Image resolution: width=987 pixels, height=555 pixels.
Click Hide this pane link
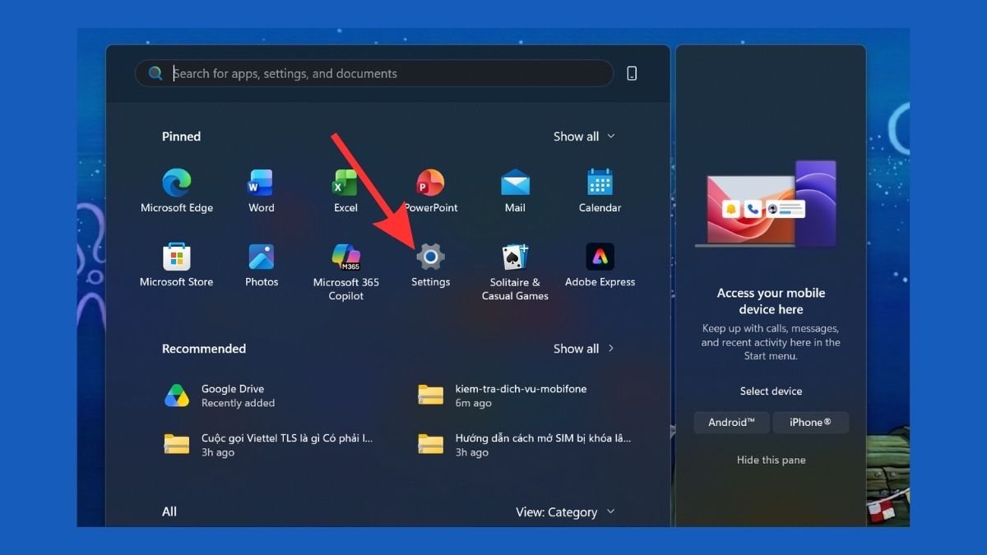[771, 460]
